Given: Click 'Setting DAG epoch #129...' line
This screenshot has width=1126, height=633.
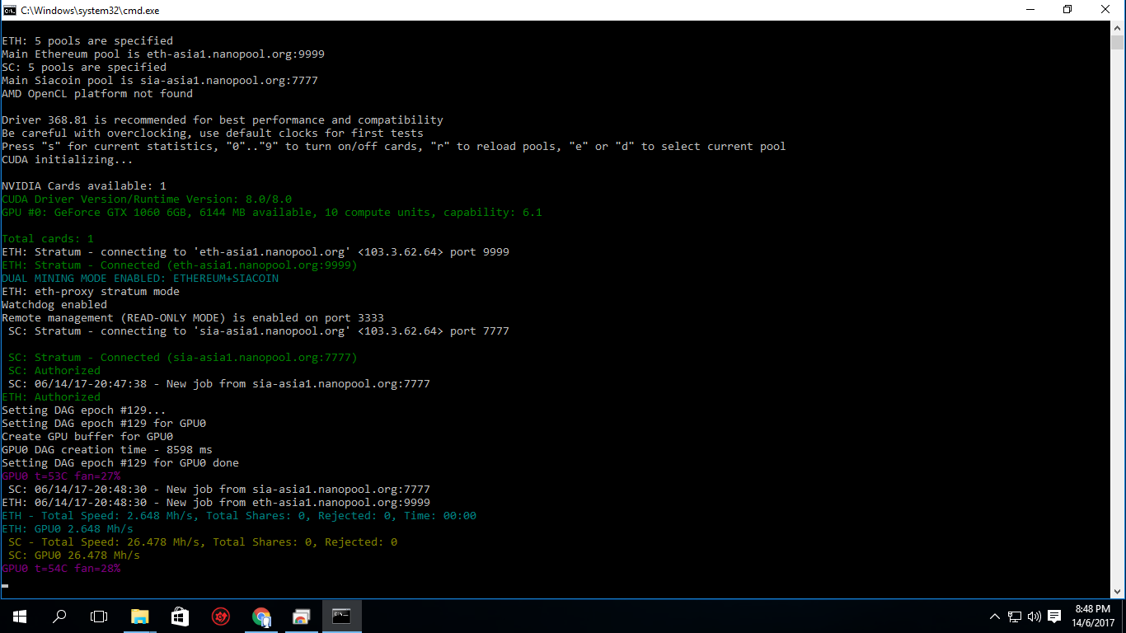Looking at the screenshot, I should pyautogui.click(x=84, y=410).
